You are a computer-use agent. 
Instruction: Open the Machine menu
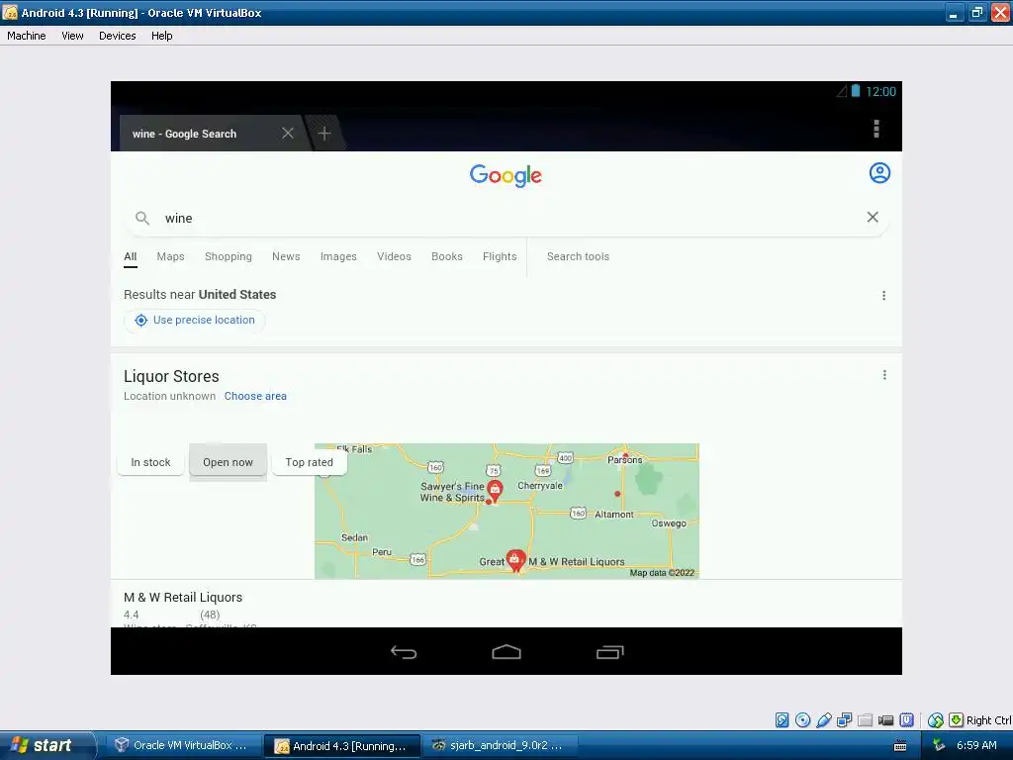click(x=27, y=36)
